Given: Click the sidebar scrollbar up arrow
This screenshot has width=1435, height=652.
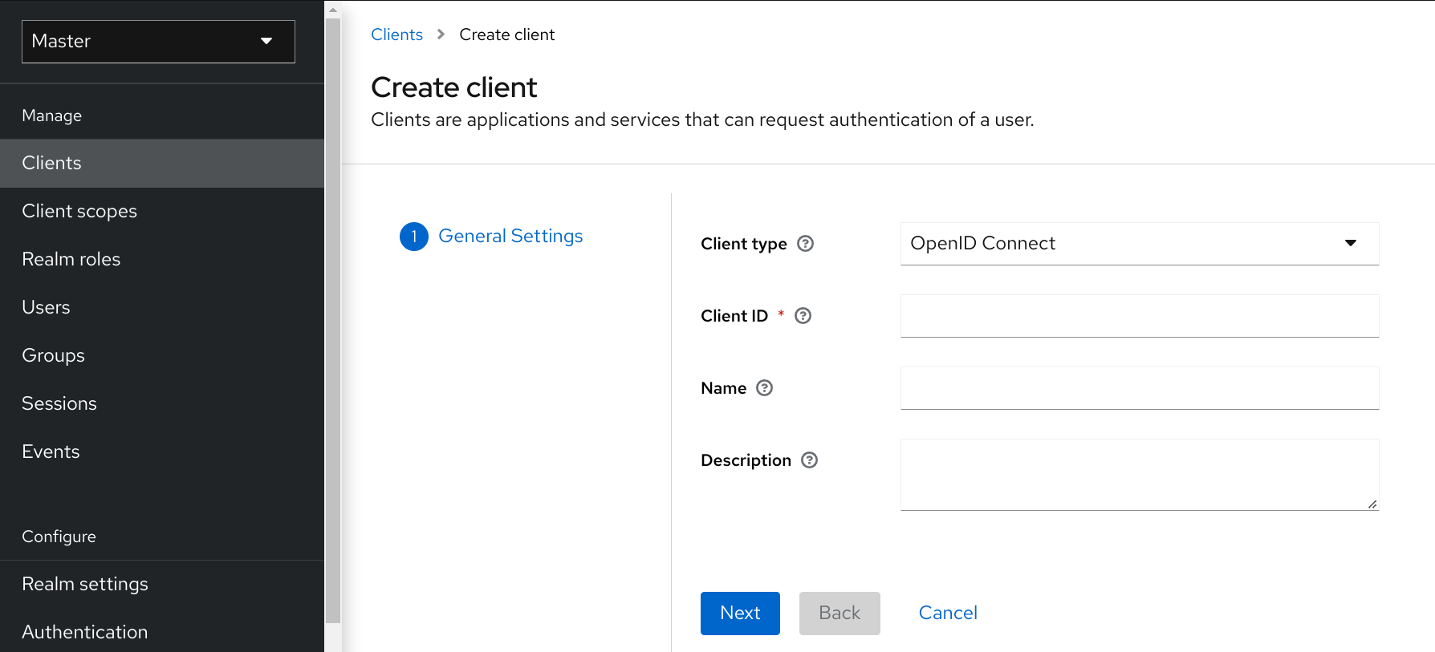Looking at the screenshot, I should (x=333, y=10).
